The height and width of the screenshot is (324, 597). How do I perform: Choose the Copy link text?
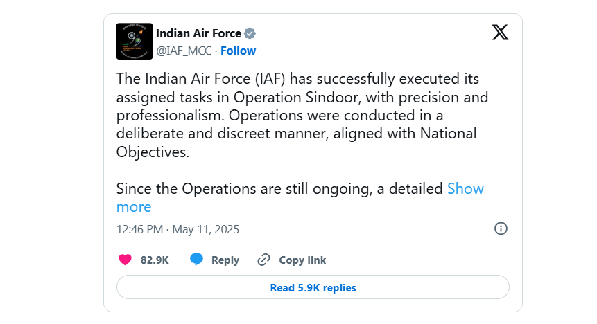coord(302,260)
